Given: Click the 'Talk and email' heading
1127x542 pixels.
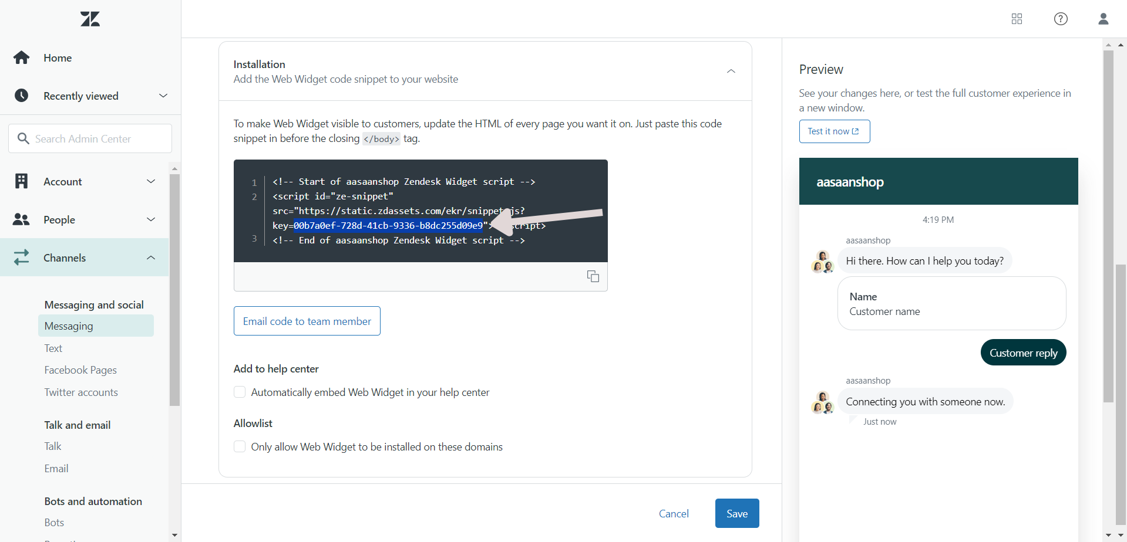Looking at the screenshot, I should point(78,425).
